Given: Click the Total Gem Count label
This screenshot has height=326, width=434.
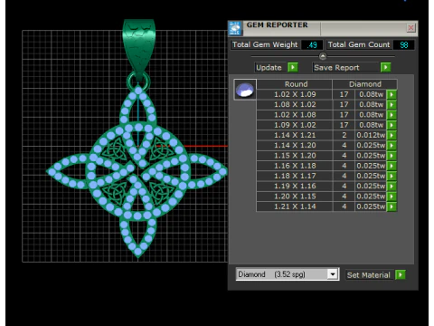Looking at the screenshot, I should point(359,45).
